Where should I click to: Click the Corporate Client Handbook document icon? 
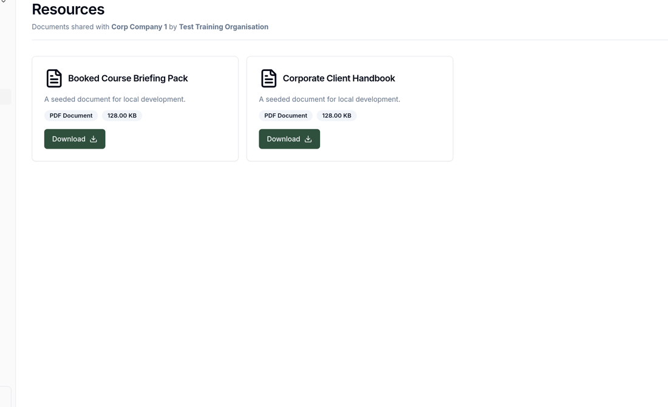(x=269, y=78)
